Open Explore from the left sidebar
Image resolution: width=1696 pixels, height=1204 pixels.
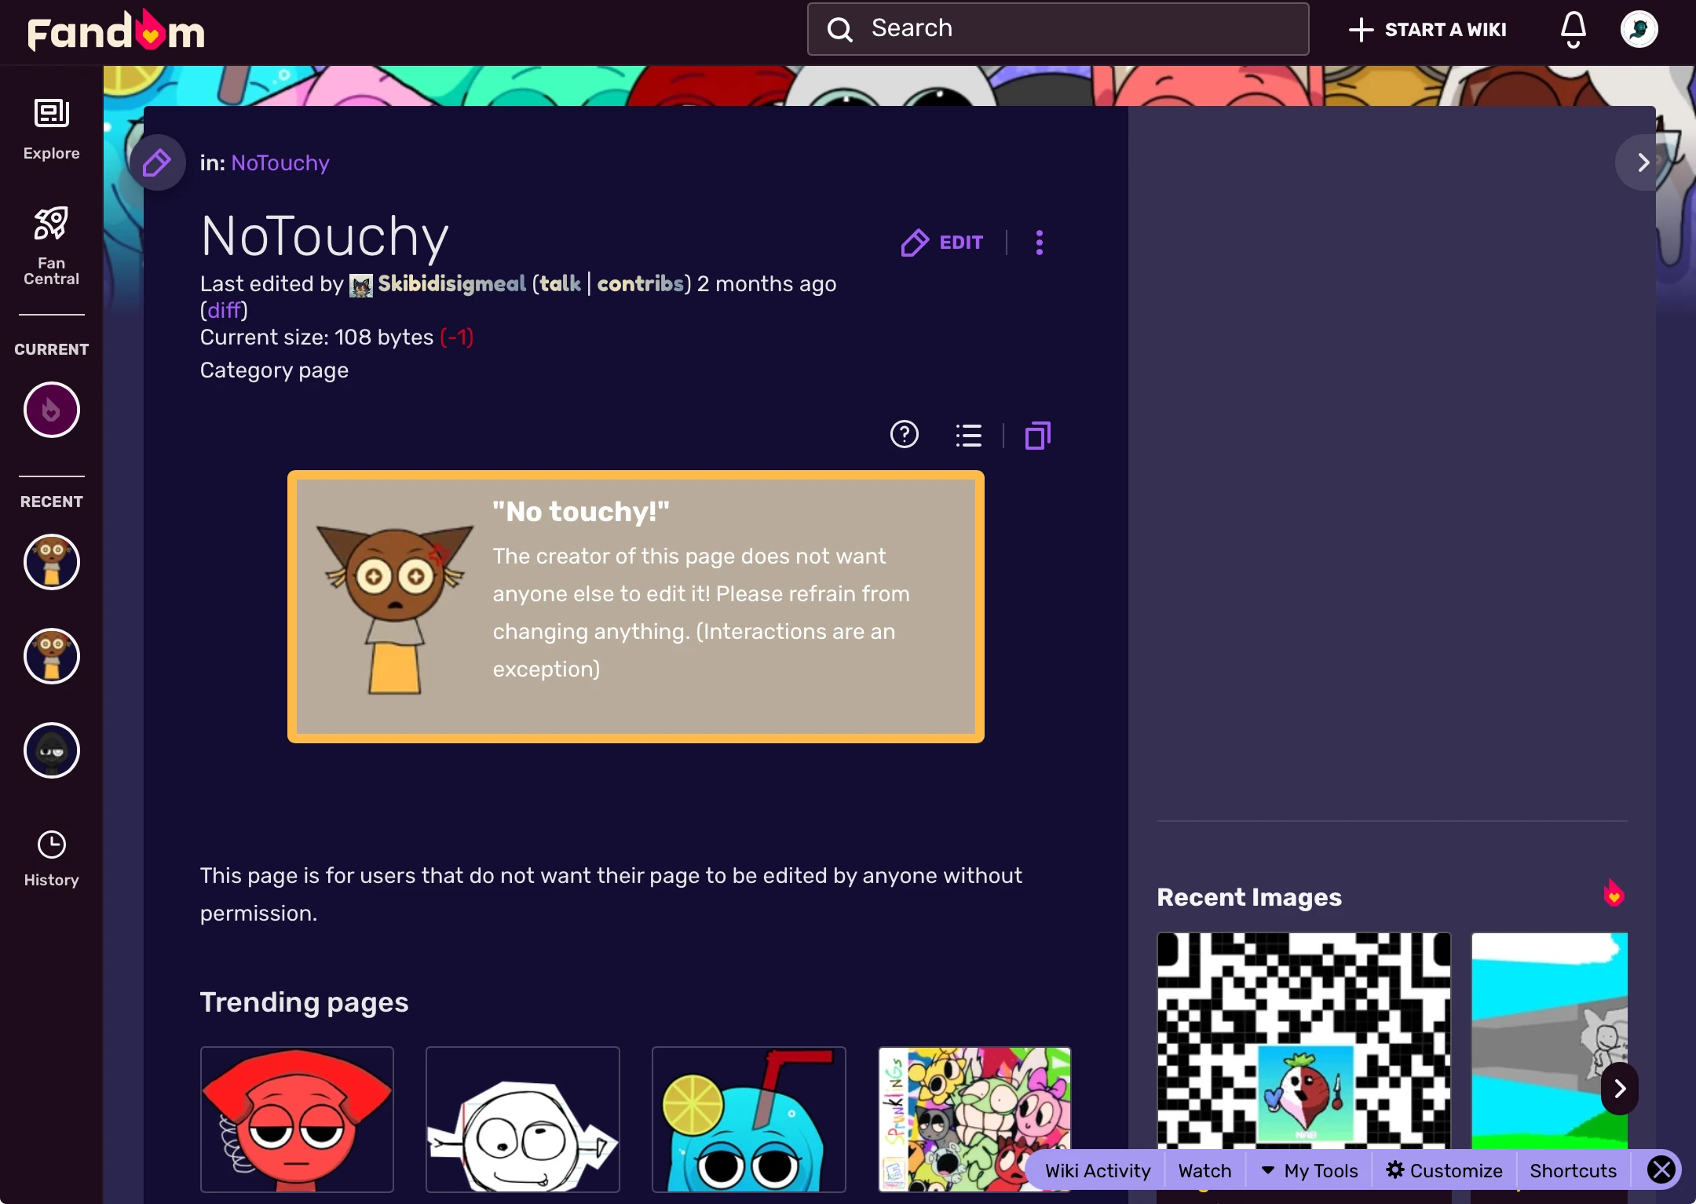[50, 128]
